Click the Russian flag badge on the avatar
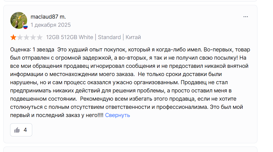 click(x=25, y=27)
